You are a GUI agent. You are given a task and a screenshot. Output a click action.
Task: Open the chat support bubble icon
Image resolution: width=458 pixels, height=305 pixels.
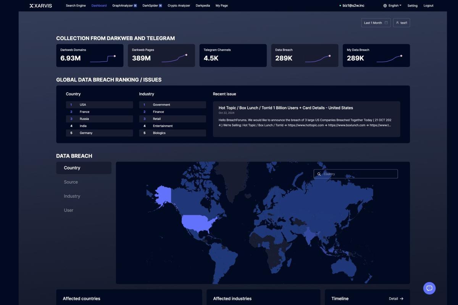429,288
